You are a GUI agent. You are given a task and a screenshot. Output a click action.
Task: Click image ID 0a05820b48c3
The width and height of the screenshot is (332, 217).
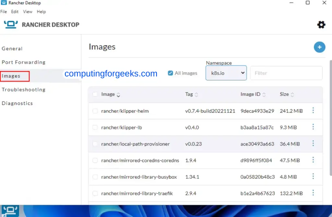pos(257,177)
